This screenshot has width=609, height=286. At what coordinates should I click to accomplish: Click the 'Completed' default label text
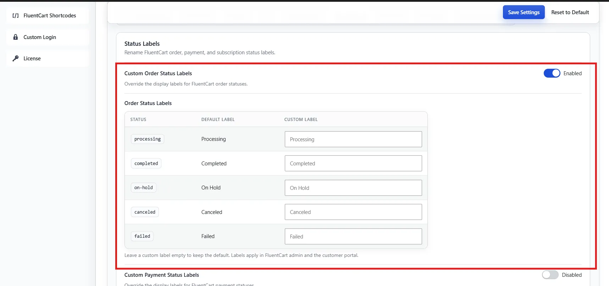214,163
